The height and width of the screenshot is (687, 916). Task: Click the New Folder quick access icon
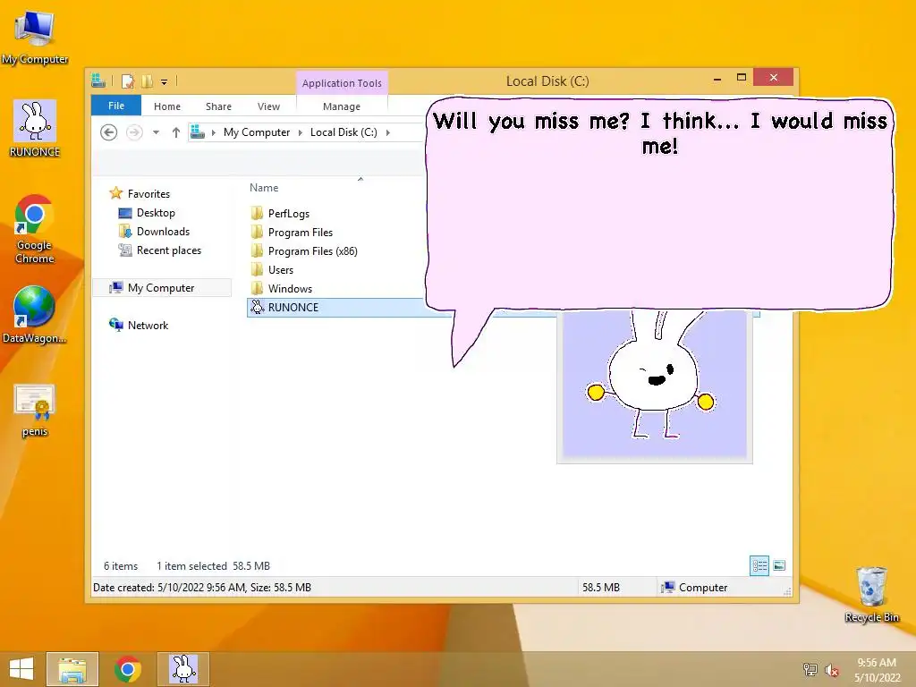148,81
